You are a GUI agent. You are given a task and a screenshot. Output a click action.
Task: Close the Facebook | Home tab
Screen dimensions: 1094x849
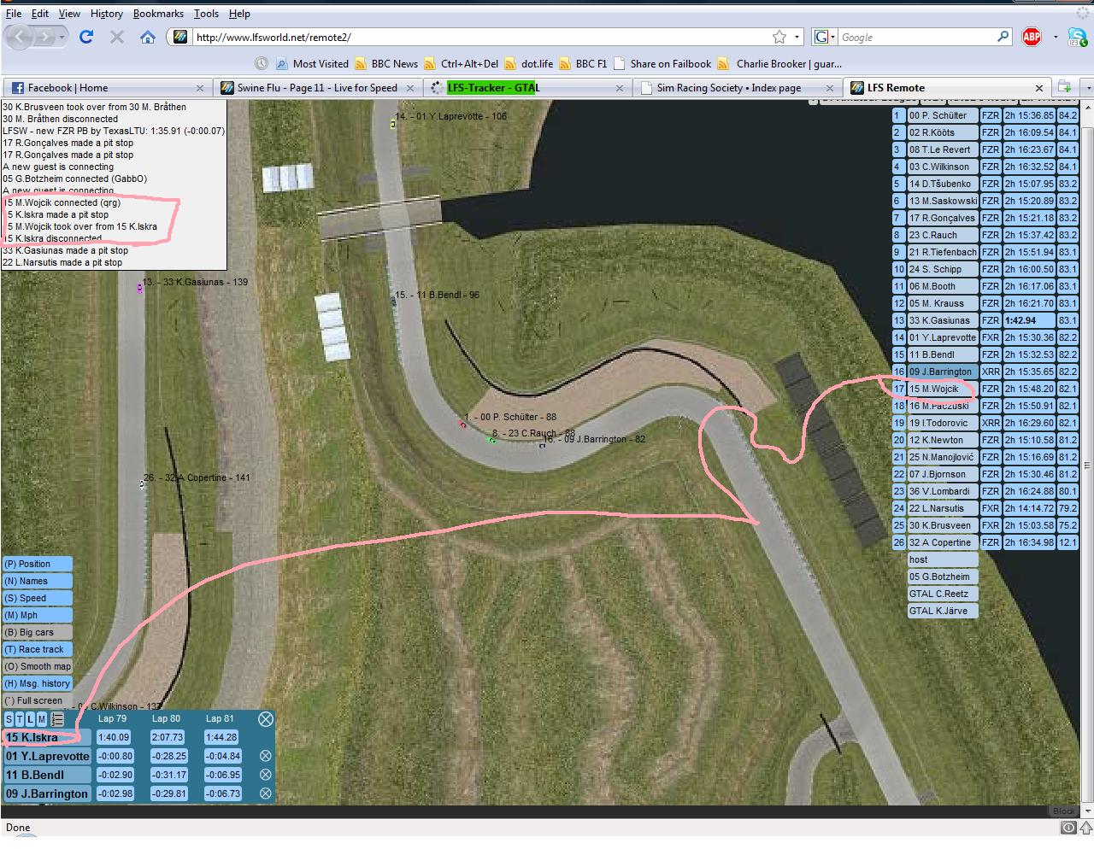[200, 88]
